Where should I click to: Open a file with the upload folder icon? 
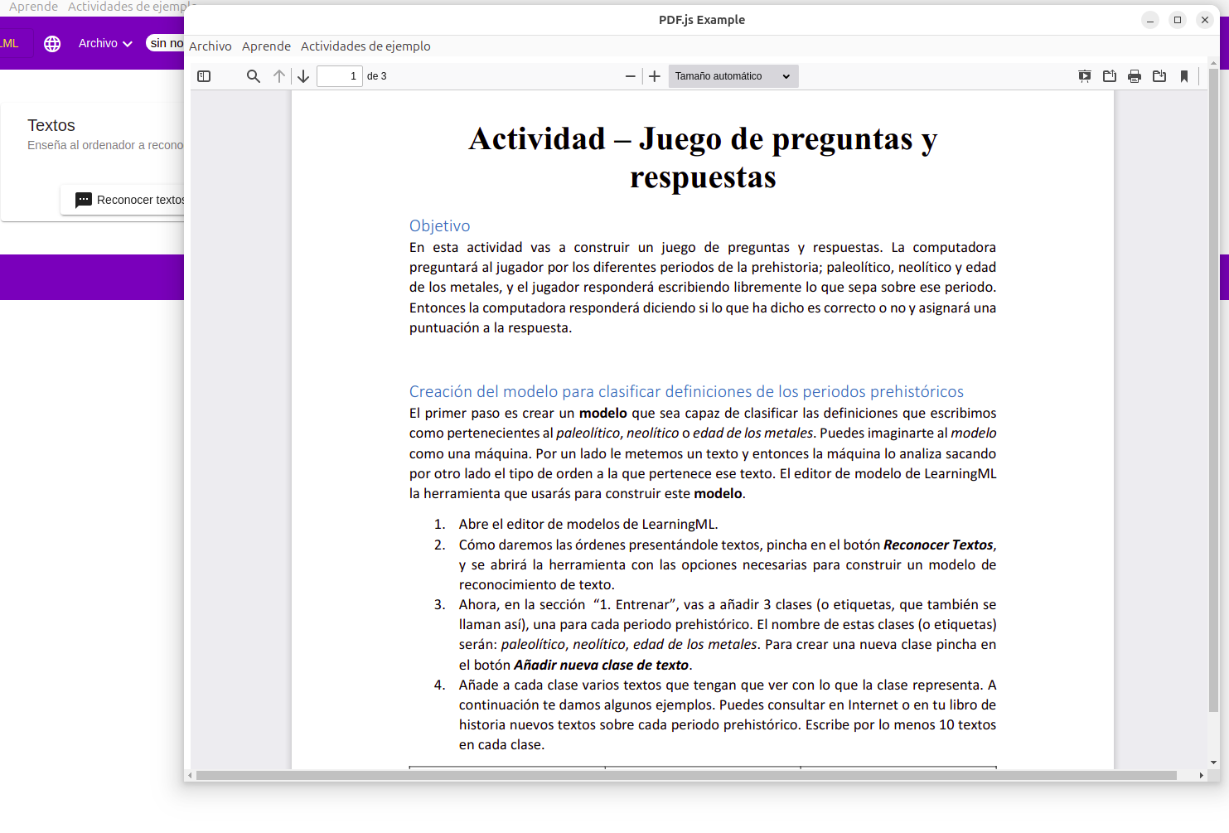coord(1110,76)
